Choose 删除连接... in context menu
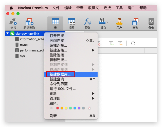 [71, 55]
